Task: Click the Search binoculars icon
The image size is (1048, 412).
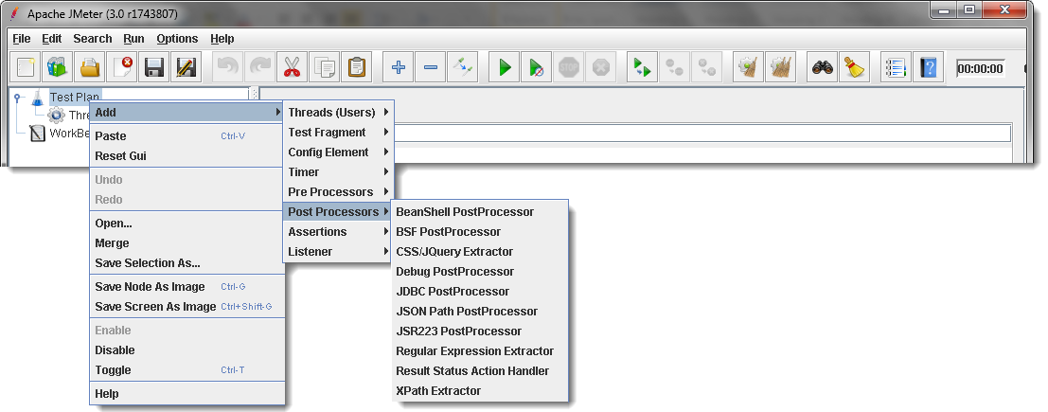Action: tap(823, 67)
